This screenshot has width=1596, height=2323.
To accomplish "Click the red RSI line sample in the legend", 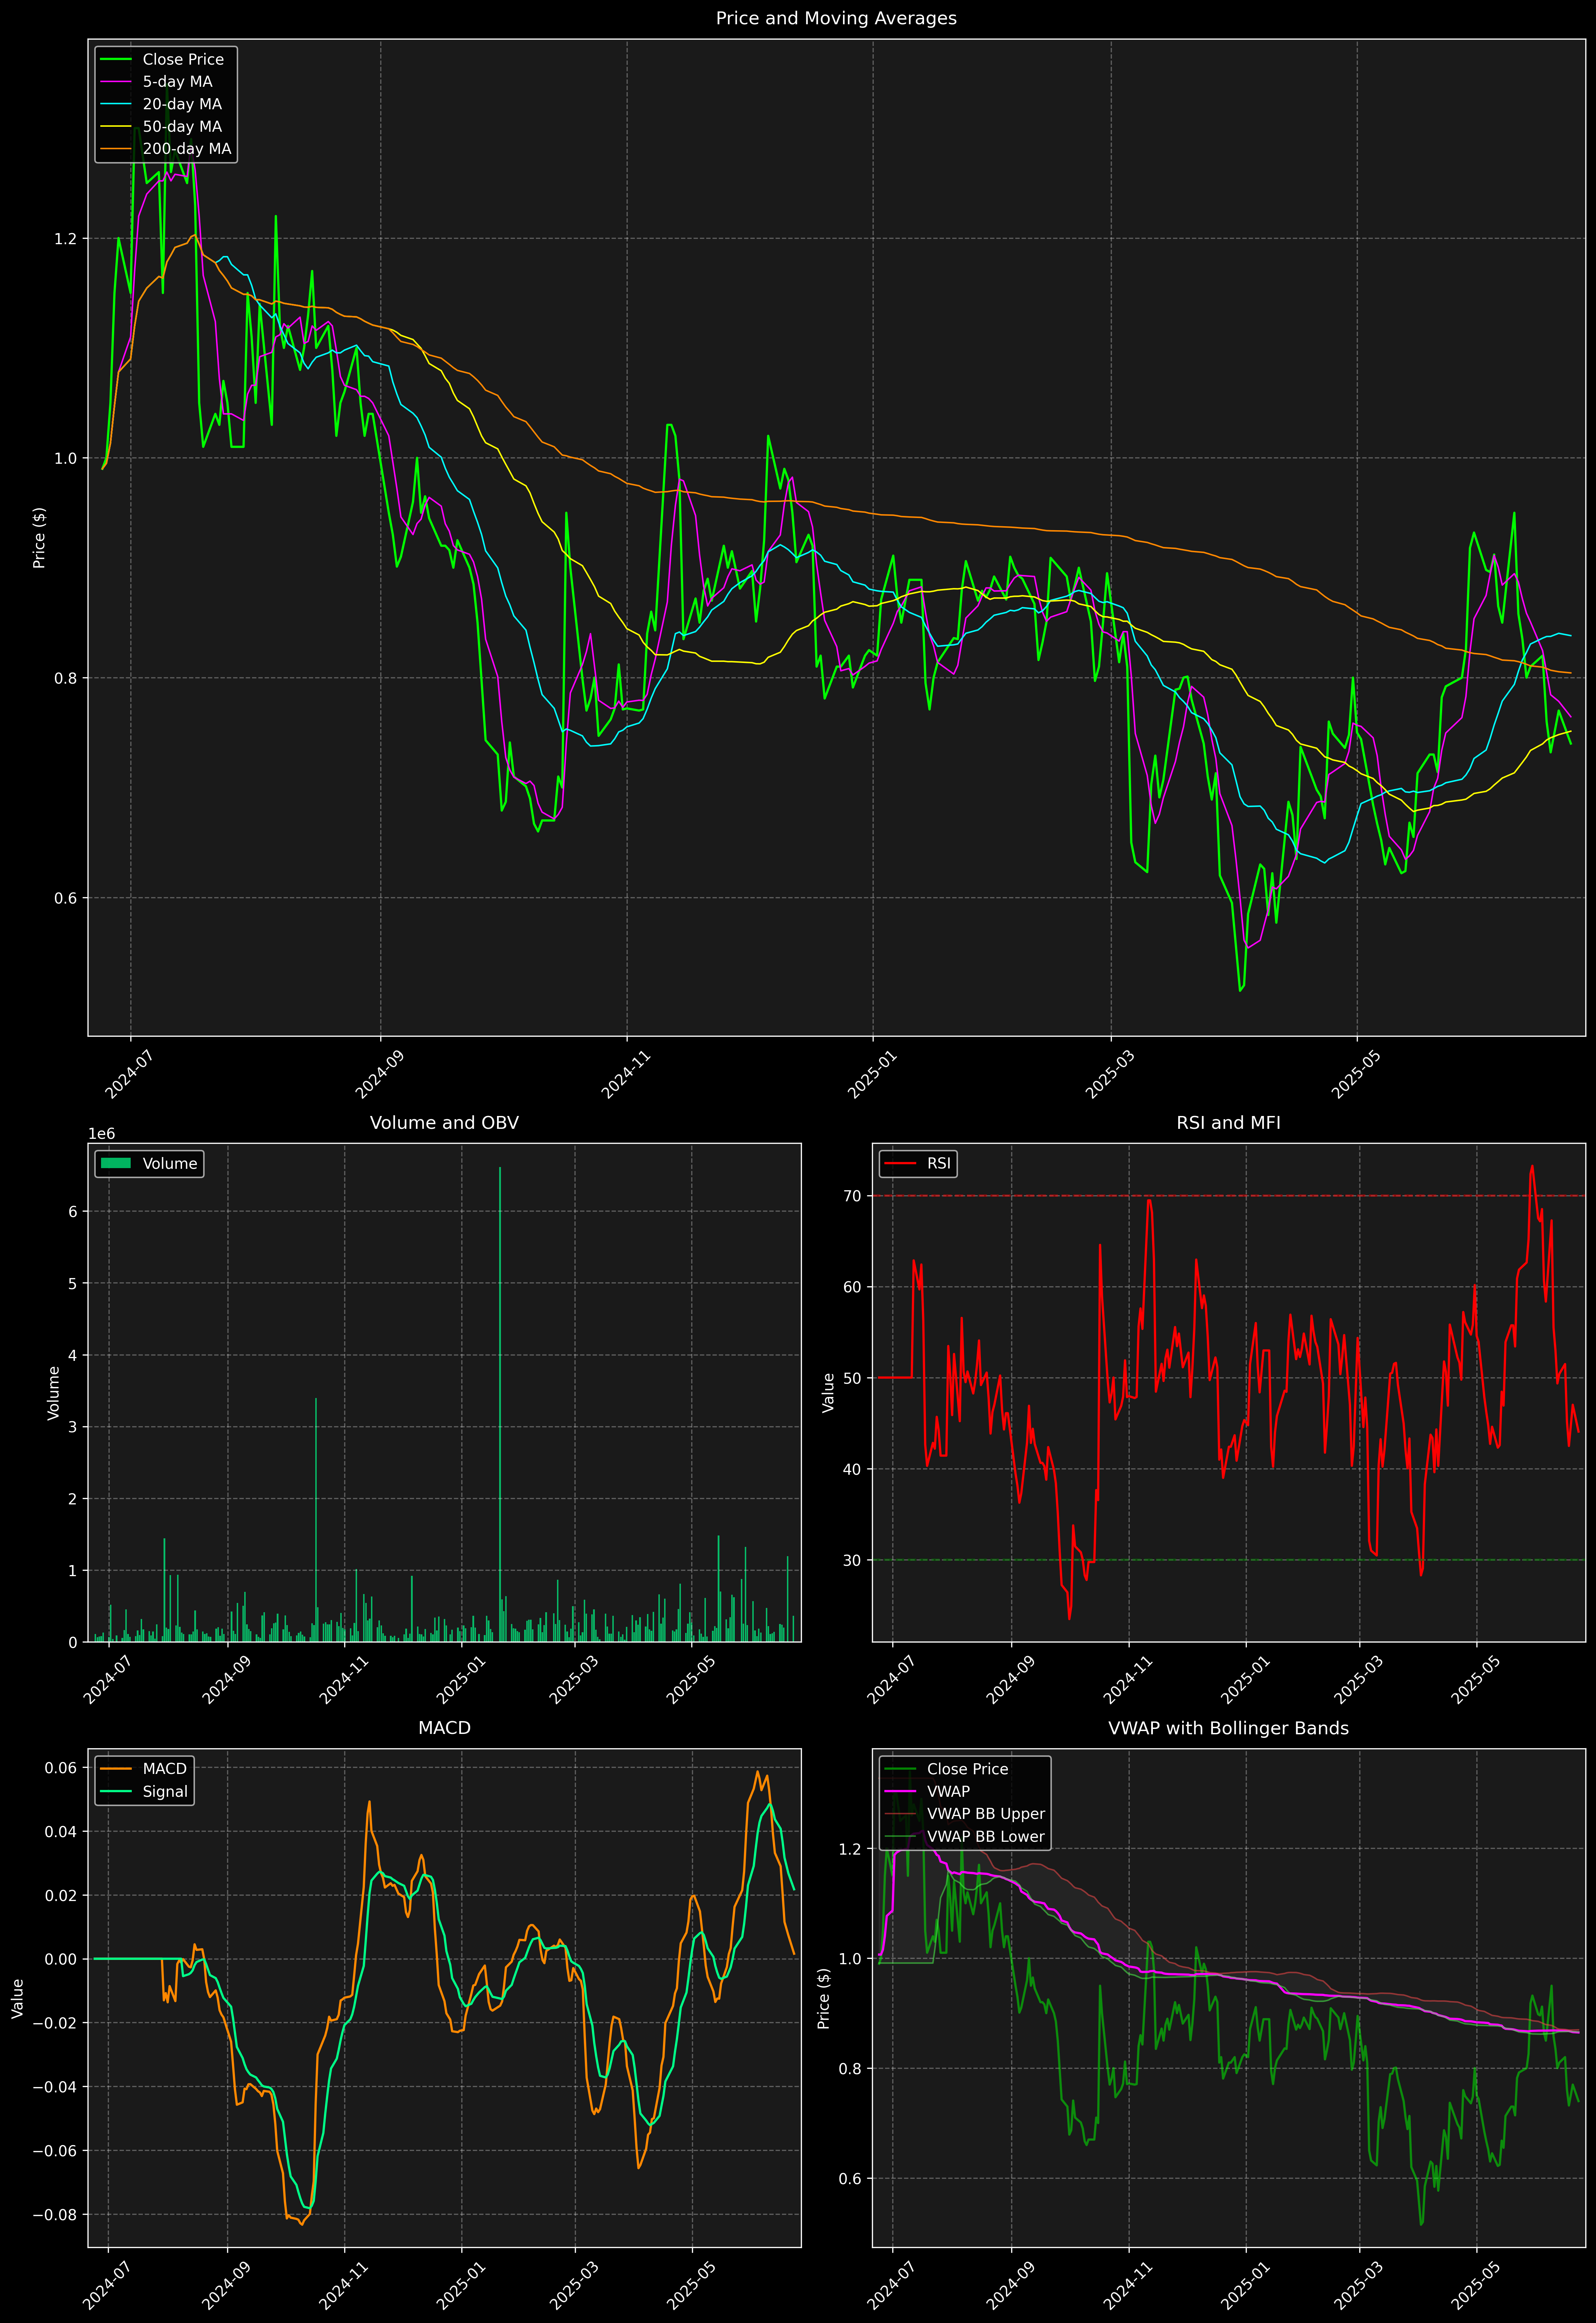I will (x=901, y=1163).
